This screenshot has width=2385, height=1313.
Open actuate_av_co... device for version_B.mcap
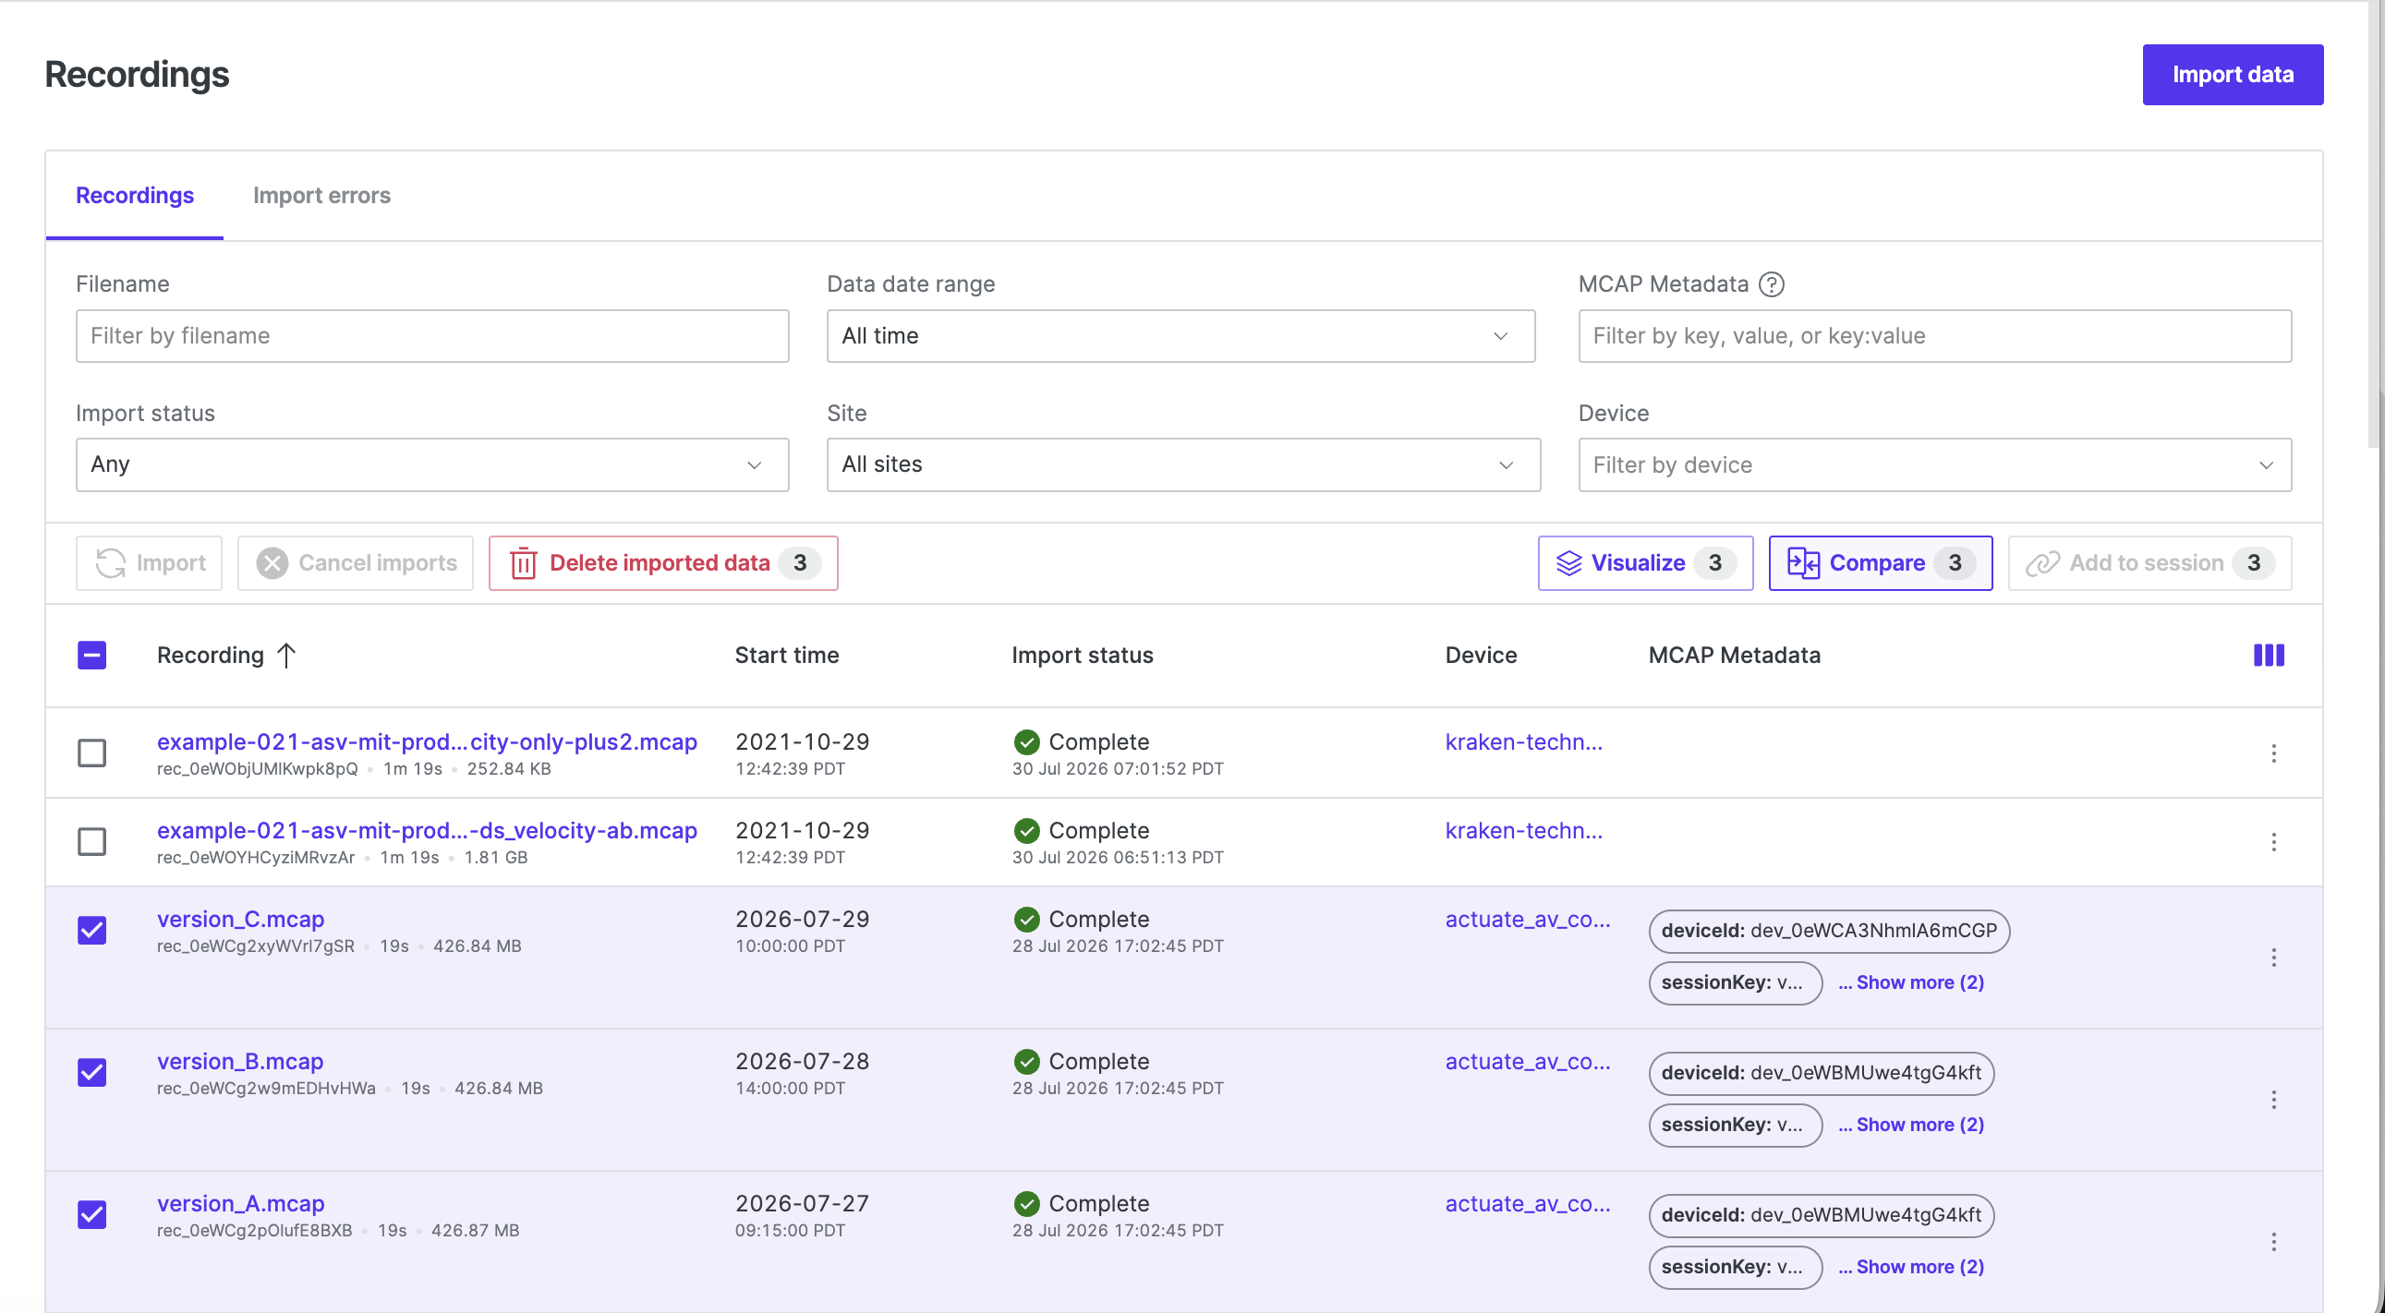(x=1528, y=1062)
